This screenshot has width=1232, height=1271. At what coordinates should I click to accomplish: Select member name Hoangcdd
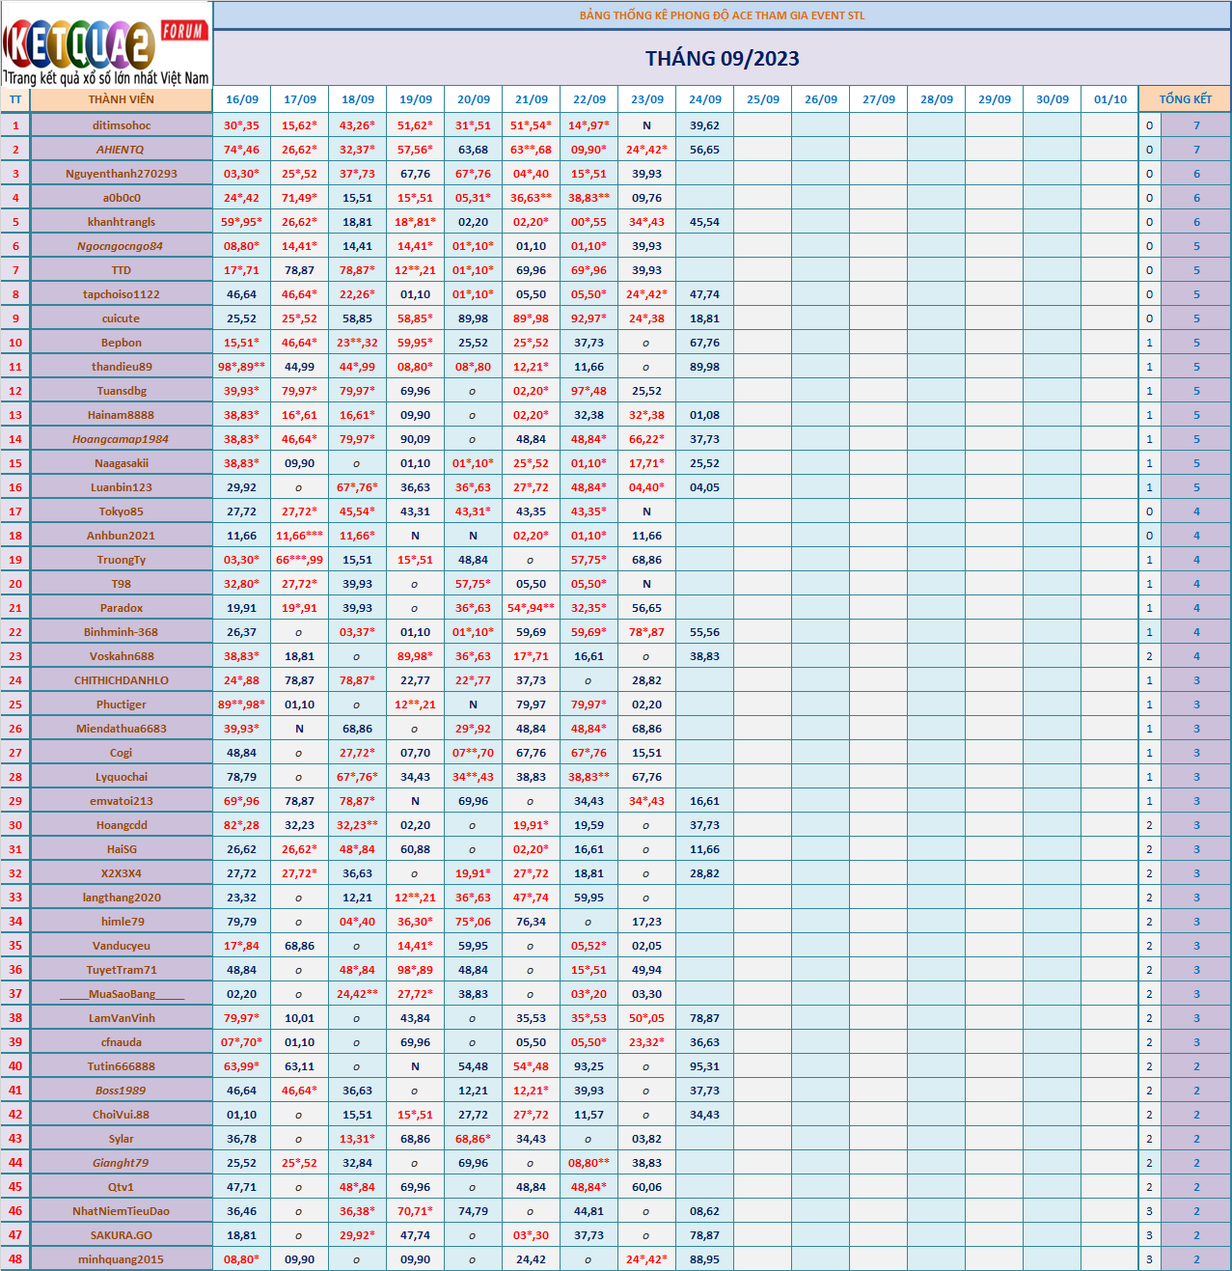click(x=122, y=825)
